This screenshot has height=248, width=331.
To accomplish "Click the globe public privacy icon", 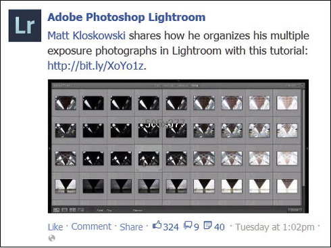I will (52, 238).
